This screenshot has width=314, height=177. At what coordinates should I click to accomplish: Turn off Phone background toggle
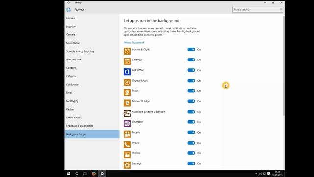[x=191, y=143]
